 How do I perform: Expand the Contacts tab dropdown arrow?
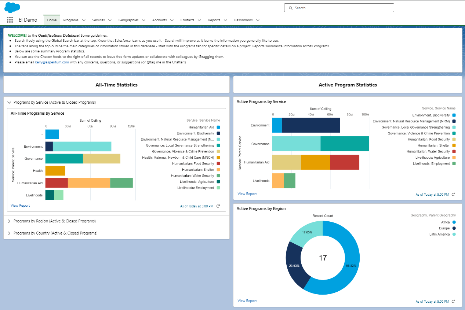click(x=199, y=20)
